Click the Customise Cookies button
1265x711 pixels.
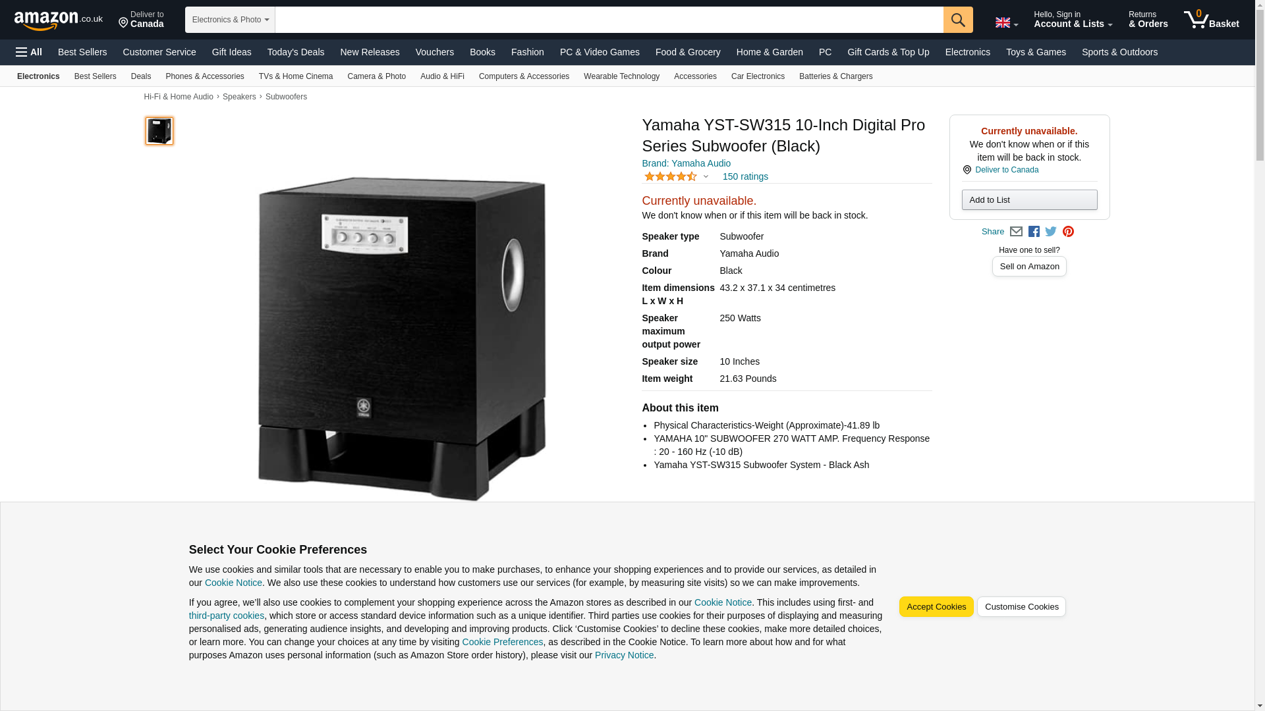[1021, 607]
